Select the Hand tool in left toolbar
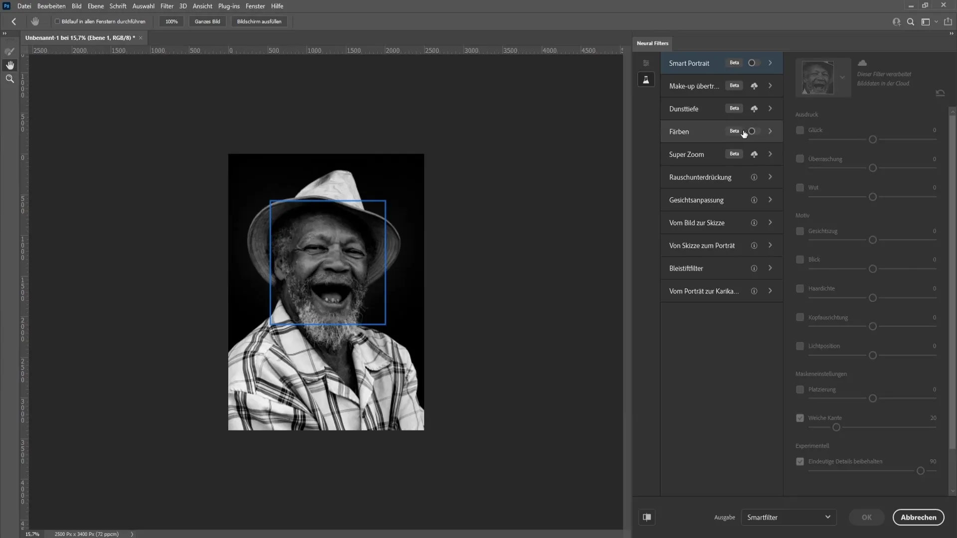This screenshot has width=957, height=538. (x=10, y=65)
